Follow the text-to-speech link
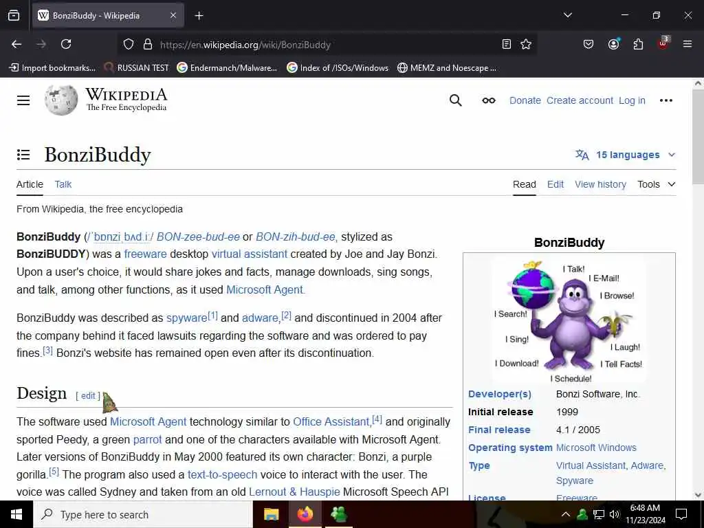Screen dimensions: 704x528 click(x=222, y=474)
